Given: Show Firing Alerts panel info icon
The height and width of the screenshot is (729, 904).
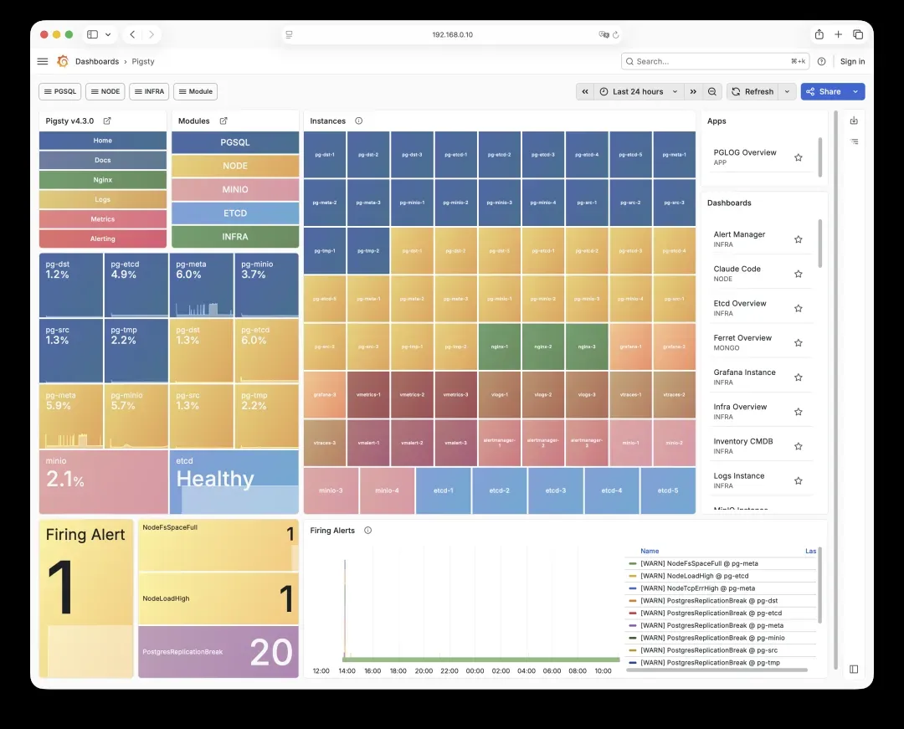Looking at the screenshot, I should pyautogui.click(x=367, y=530).
